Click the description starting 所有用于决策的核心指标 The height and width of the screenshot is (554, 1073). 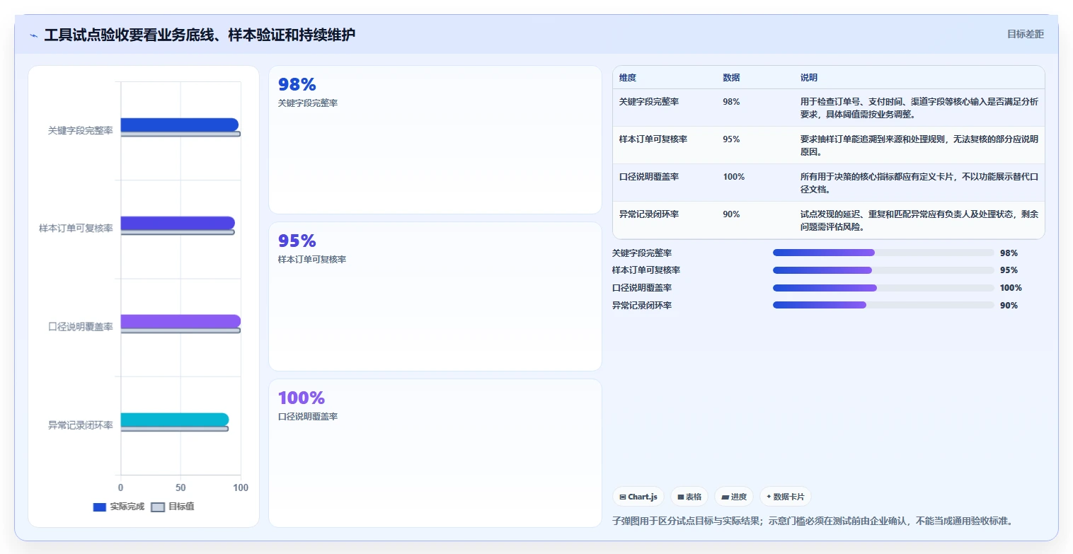(919, 183)
